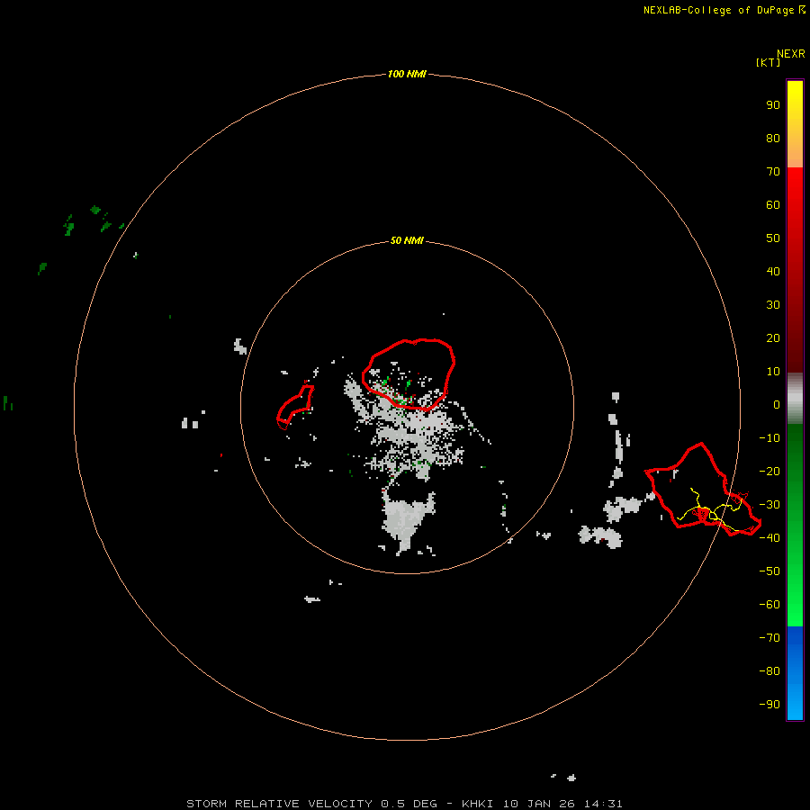Image resolution: width=810 pixels, height=810 pixels.
Task: Click the 0 value on the velocity scale
Action: coord(777,404)
